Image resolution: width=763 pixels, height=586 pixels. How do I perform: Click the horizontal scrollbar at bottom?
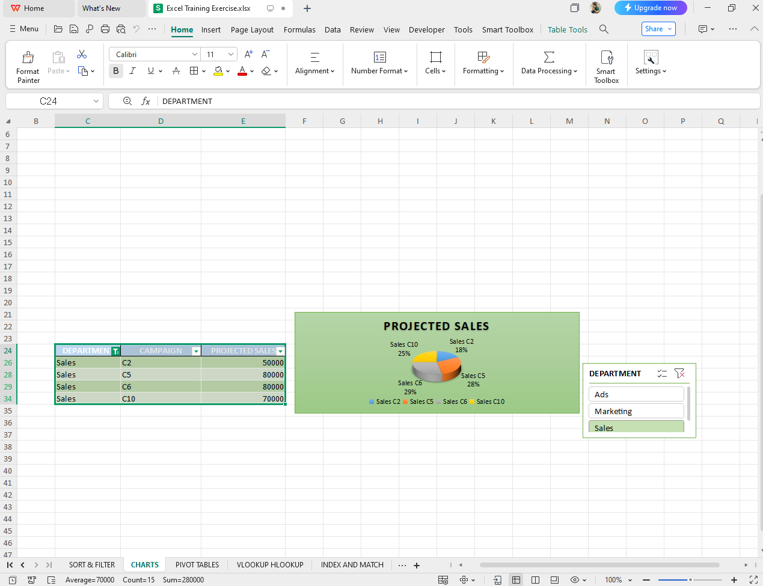599,565
